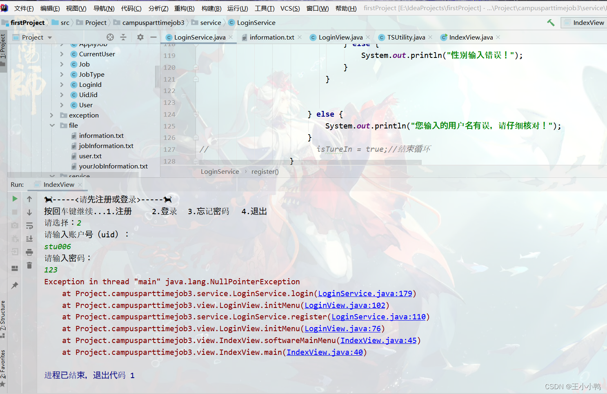The width and height of the screenshot is (607, 394).
Task: Click the restore layout icon in Run panel
Action: (15, 268)
